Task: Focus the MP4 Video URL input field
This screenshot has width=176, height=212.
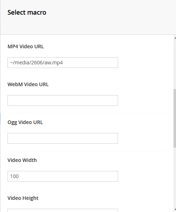Action: pyautogui.click(x=63, y=63)
